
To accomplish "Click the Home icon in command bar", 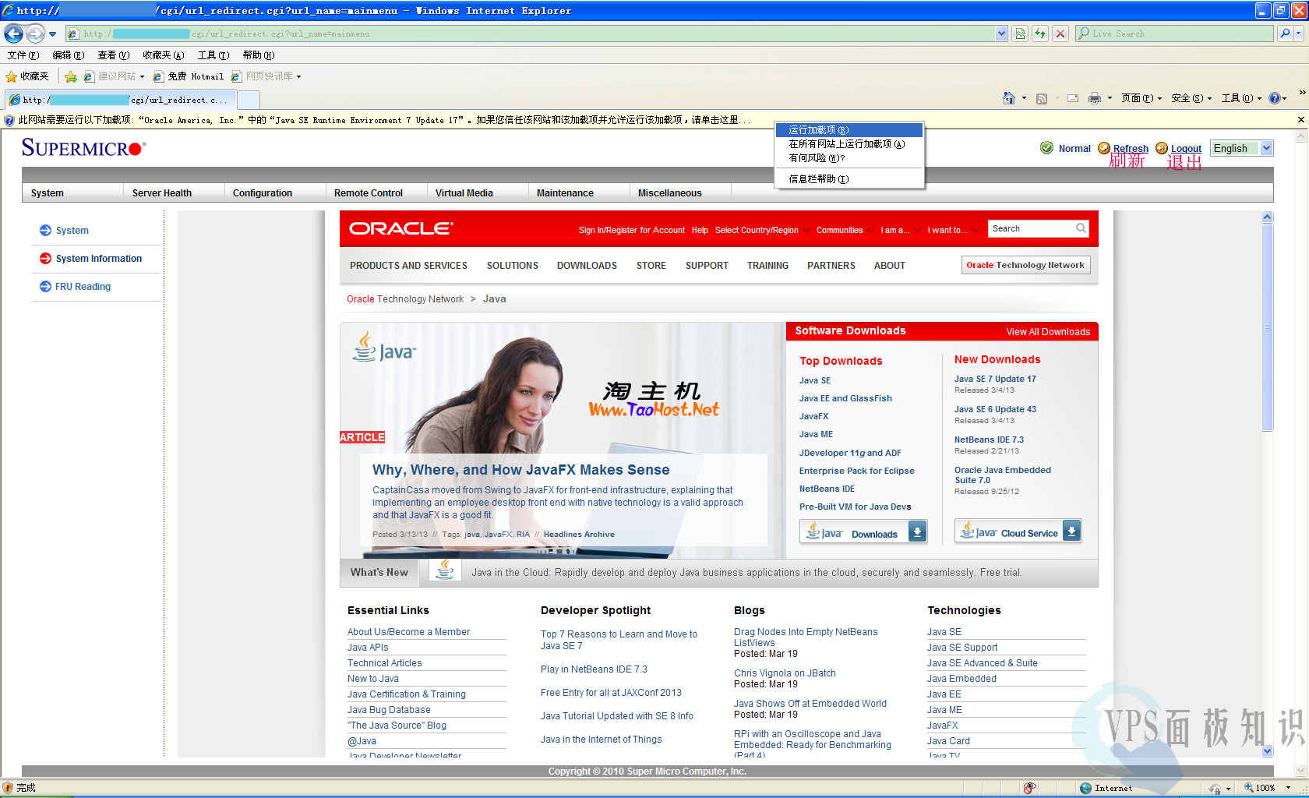I will [1009, 98].
